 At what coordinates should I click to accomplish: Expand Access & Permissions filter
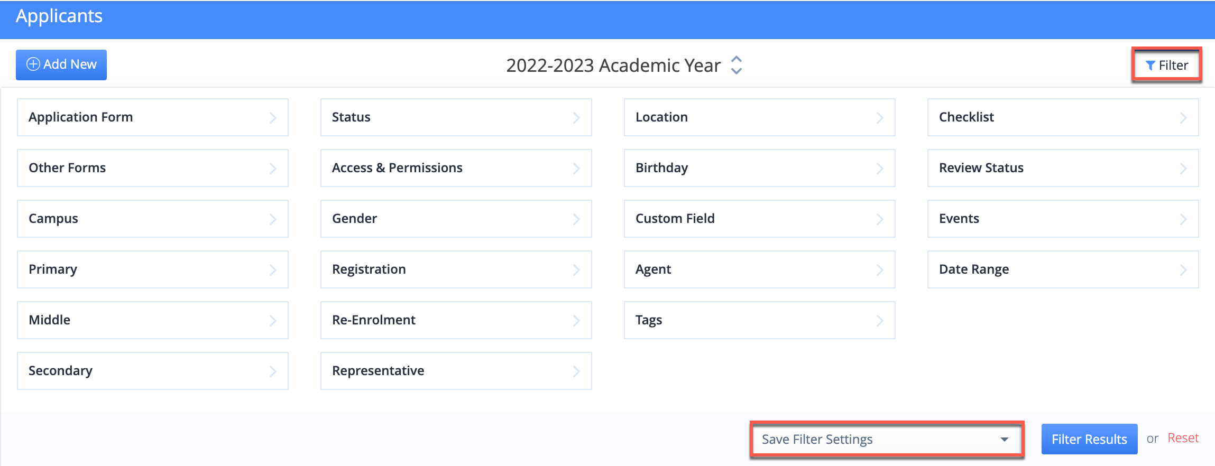(456, 168)
